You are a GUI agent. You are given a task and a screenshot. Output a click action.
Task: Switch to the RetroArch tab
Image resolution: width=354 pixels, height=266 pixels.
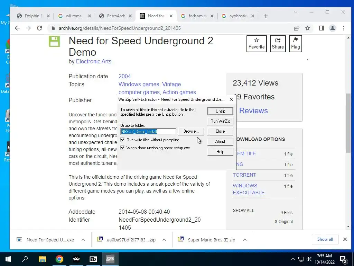(116, 16)
